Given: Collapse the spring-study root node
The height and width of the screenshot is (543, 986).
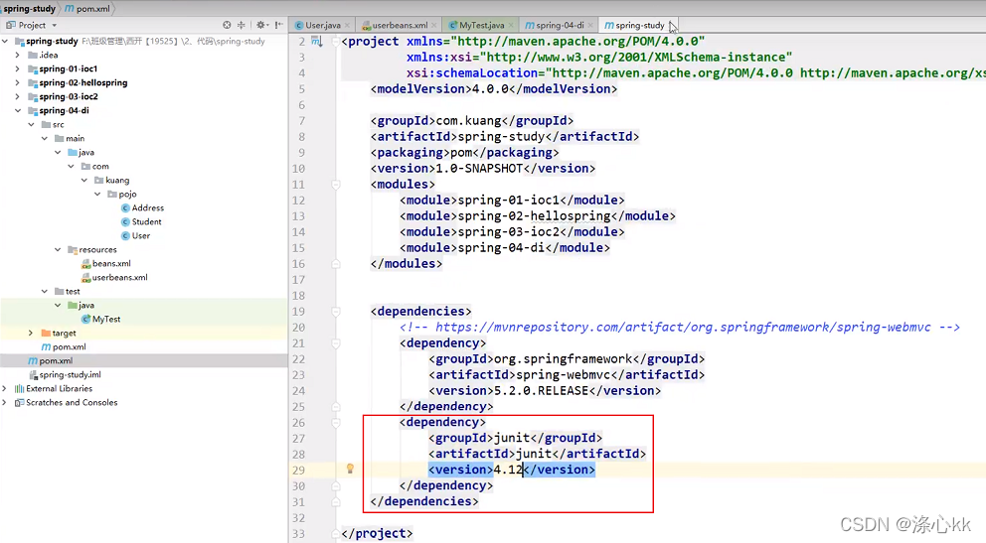Looking at the screenshot, I should [x=5, y=42].
